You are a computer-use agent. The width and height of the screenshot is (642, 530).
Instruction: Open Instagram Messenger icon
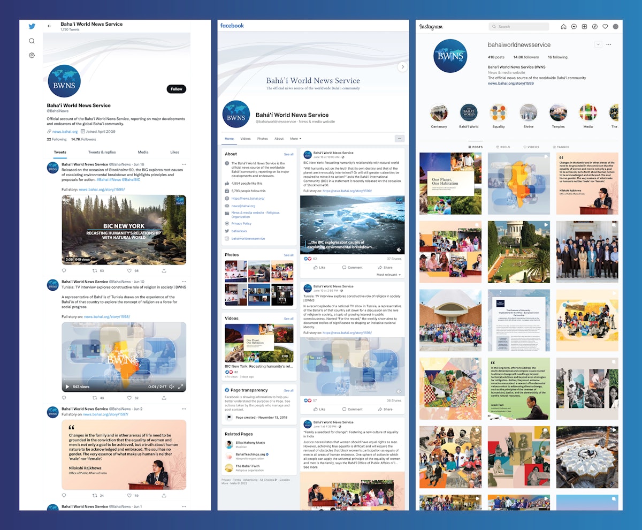(x=574, y=26)
